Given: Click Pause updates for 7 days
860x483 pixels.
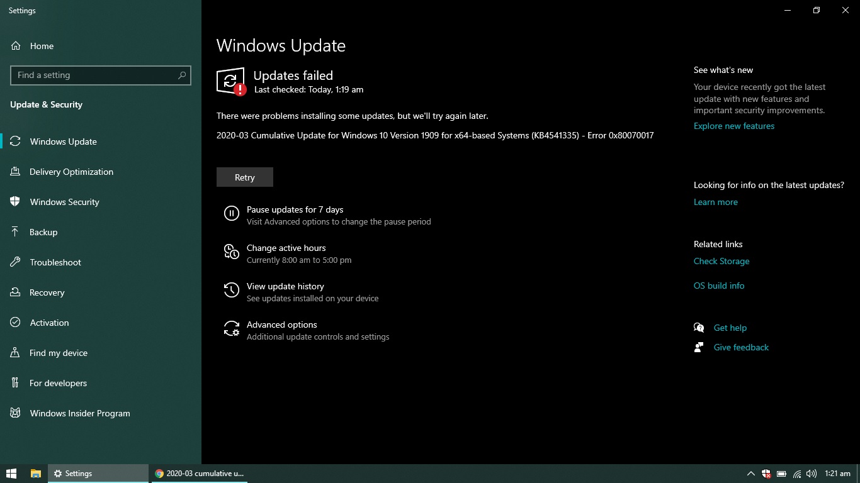Looking at the screenshot, I should coord(295,209).
